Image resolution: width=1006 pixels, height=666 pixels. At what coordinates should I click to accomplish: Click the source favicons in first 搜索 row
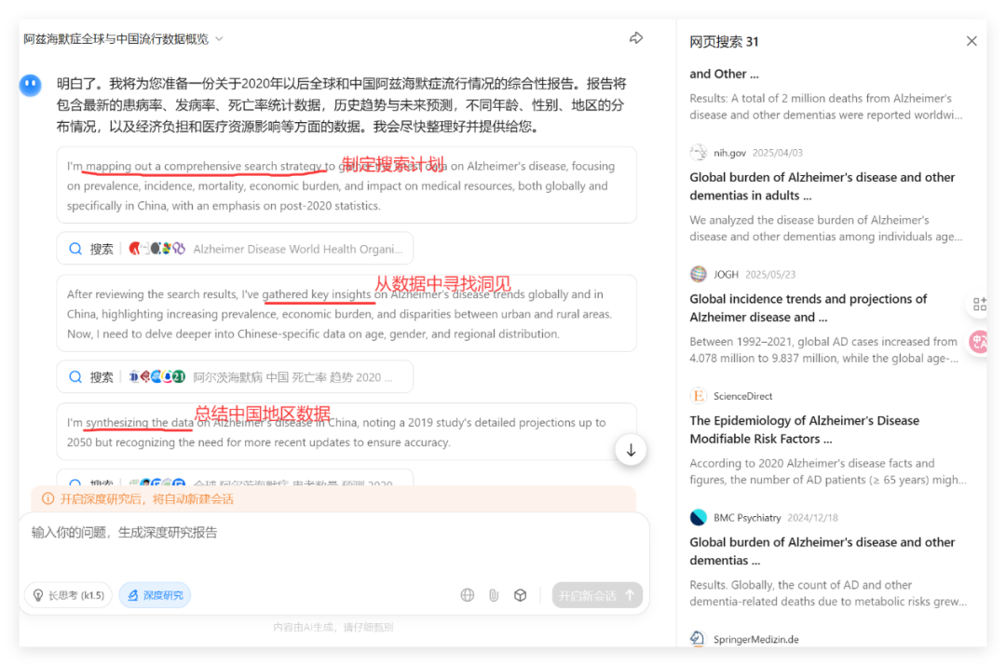(156, 249)
